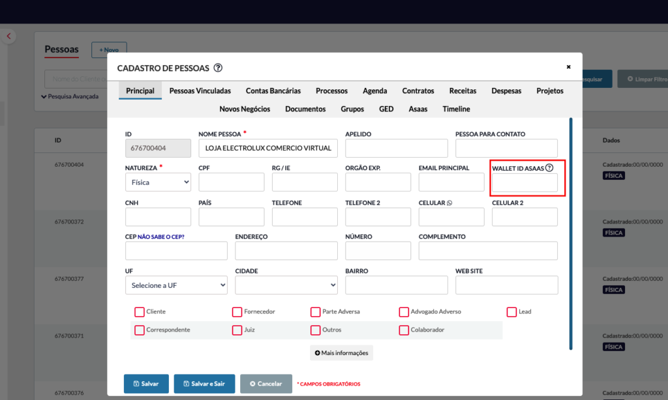Click the CEP input field

click(x=176, y=251)
